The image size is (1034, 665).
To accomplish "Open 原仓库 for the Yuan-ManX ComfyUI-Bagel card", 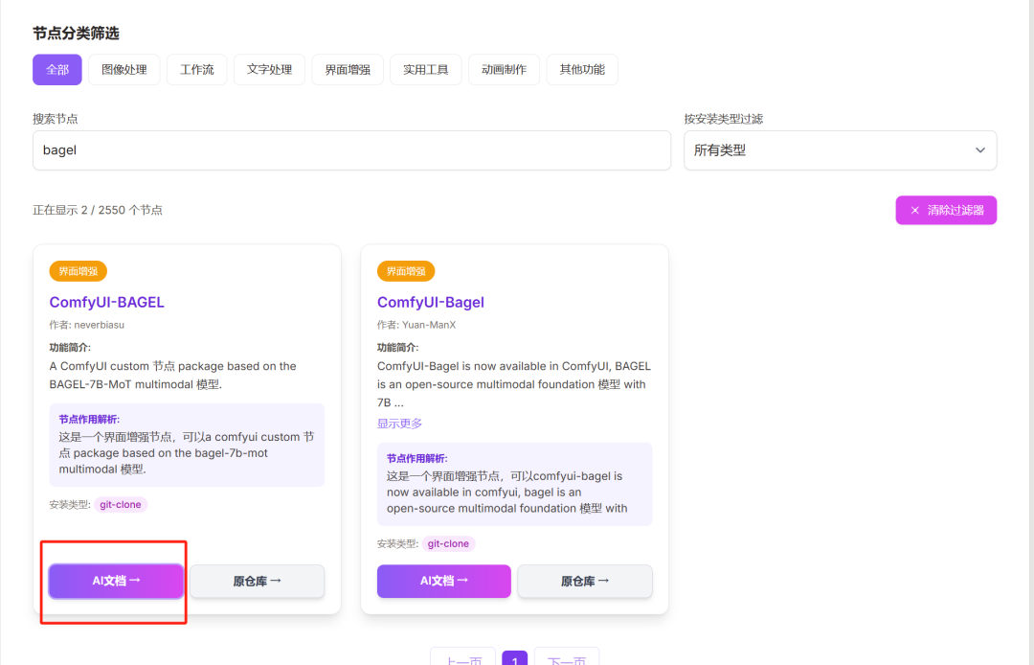I will pyautogui.click(x=585, y=582).
